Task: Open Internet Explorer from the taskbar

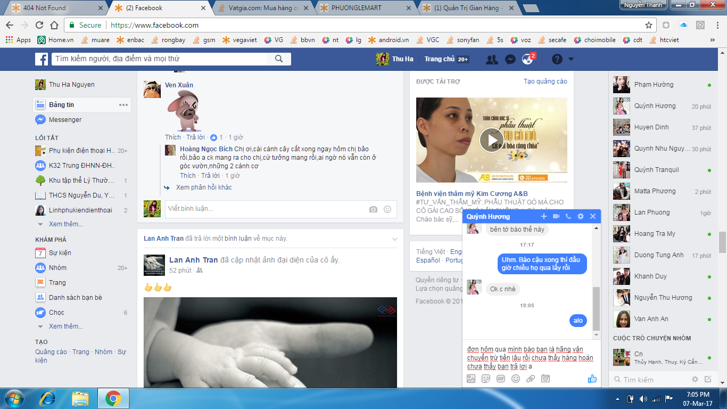Action: (x=48, y=398)
